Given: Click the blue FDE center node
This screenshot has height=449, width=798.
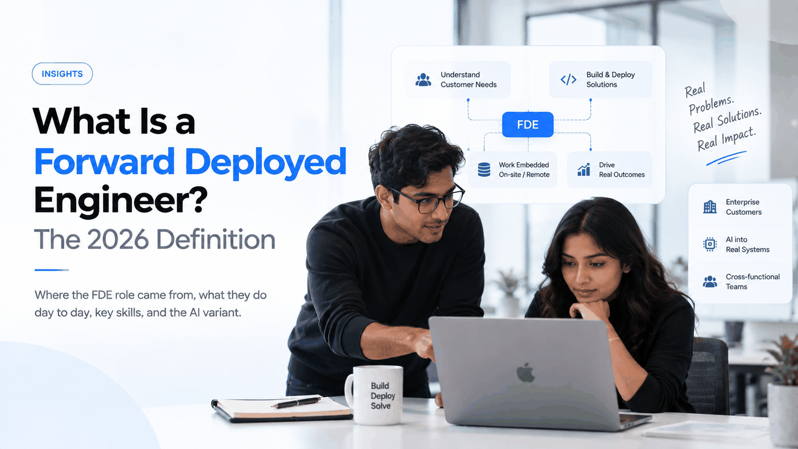Looking at the screenshot, I should click(x=528, y=125).
